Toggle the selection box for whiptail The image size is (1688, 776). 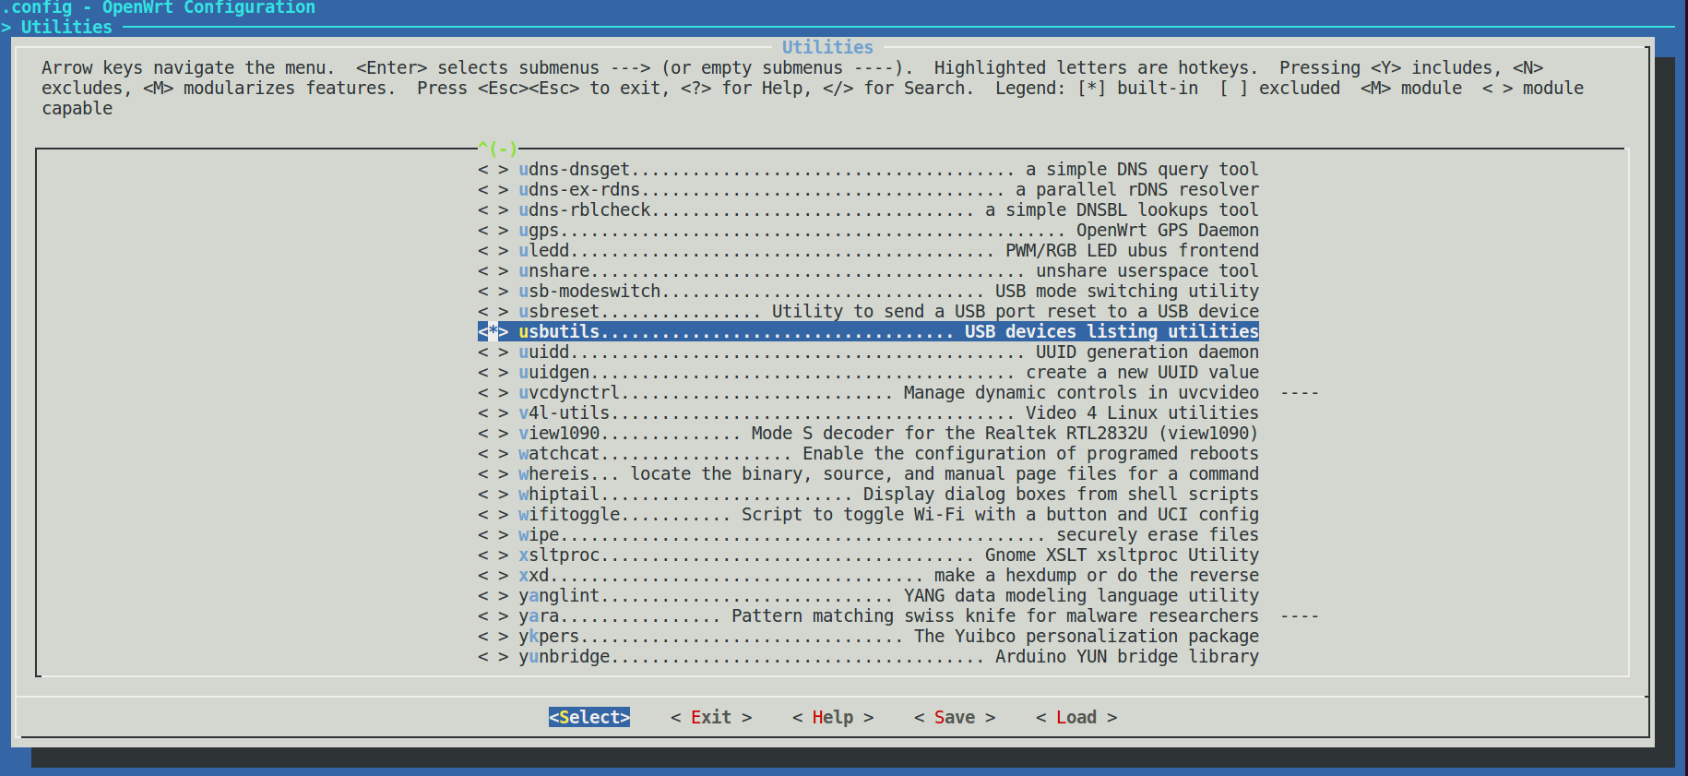[x=493, y=495]
